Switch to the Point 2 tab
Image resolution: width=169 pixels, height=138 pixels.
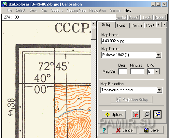point(137,25)
